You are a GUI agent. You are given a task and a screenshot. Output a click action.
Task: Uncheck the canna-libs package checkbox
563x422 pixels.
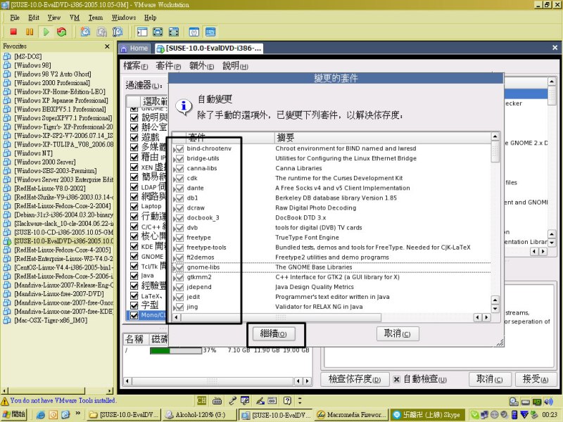[x=179, y=168]
